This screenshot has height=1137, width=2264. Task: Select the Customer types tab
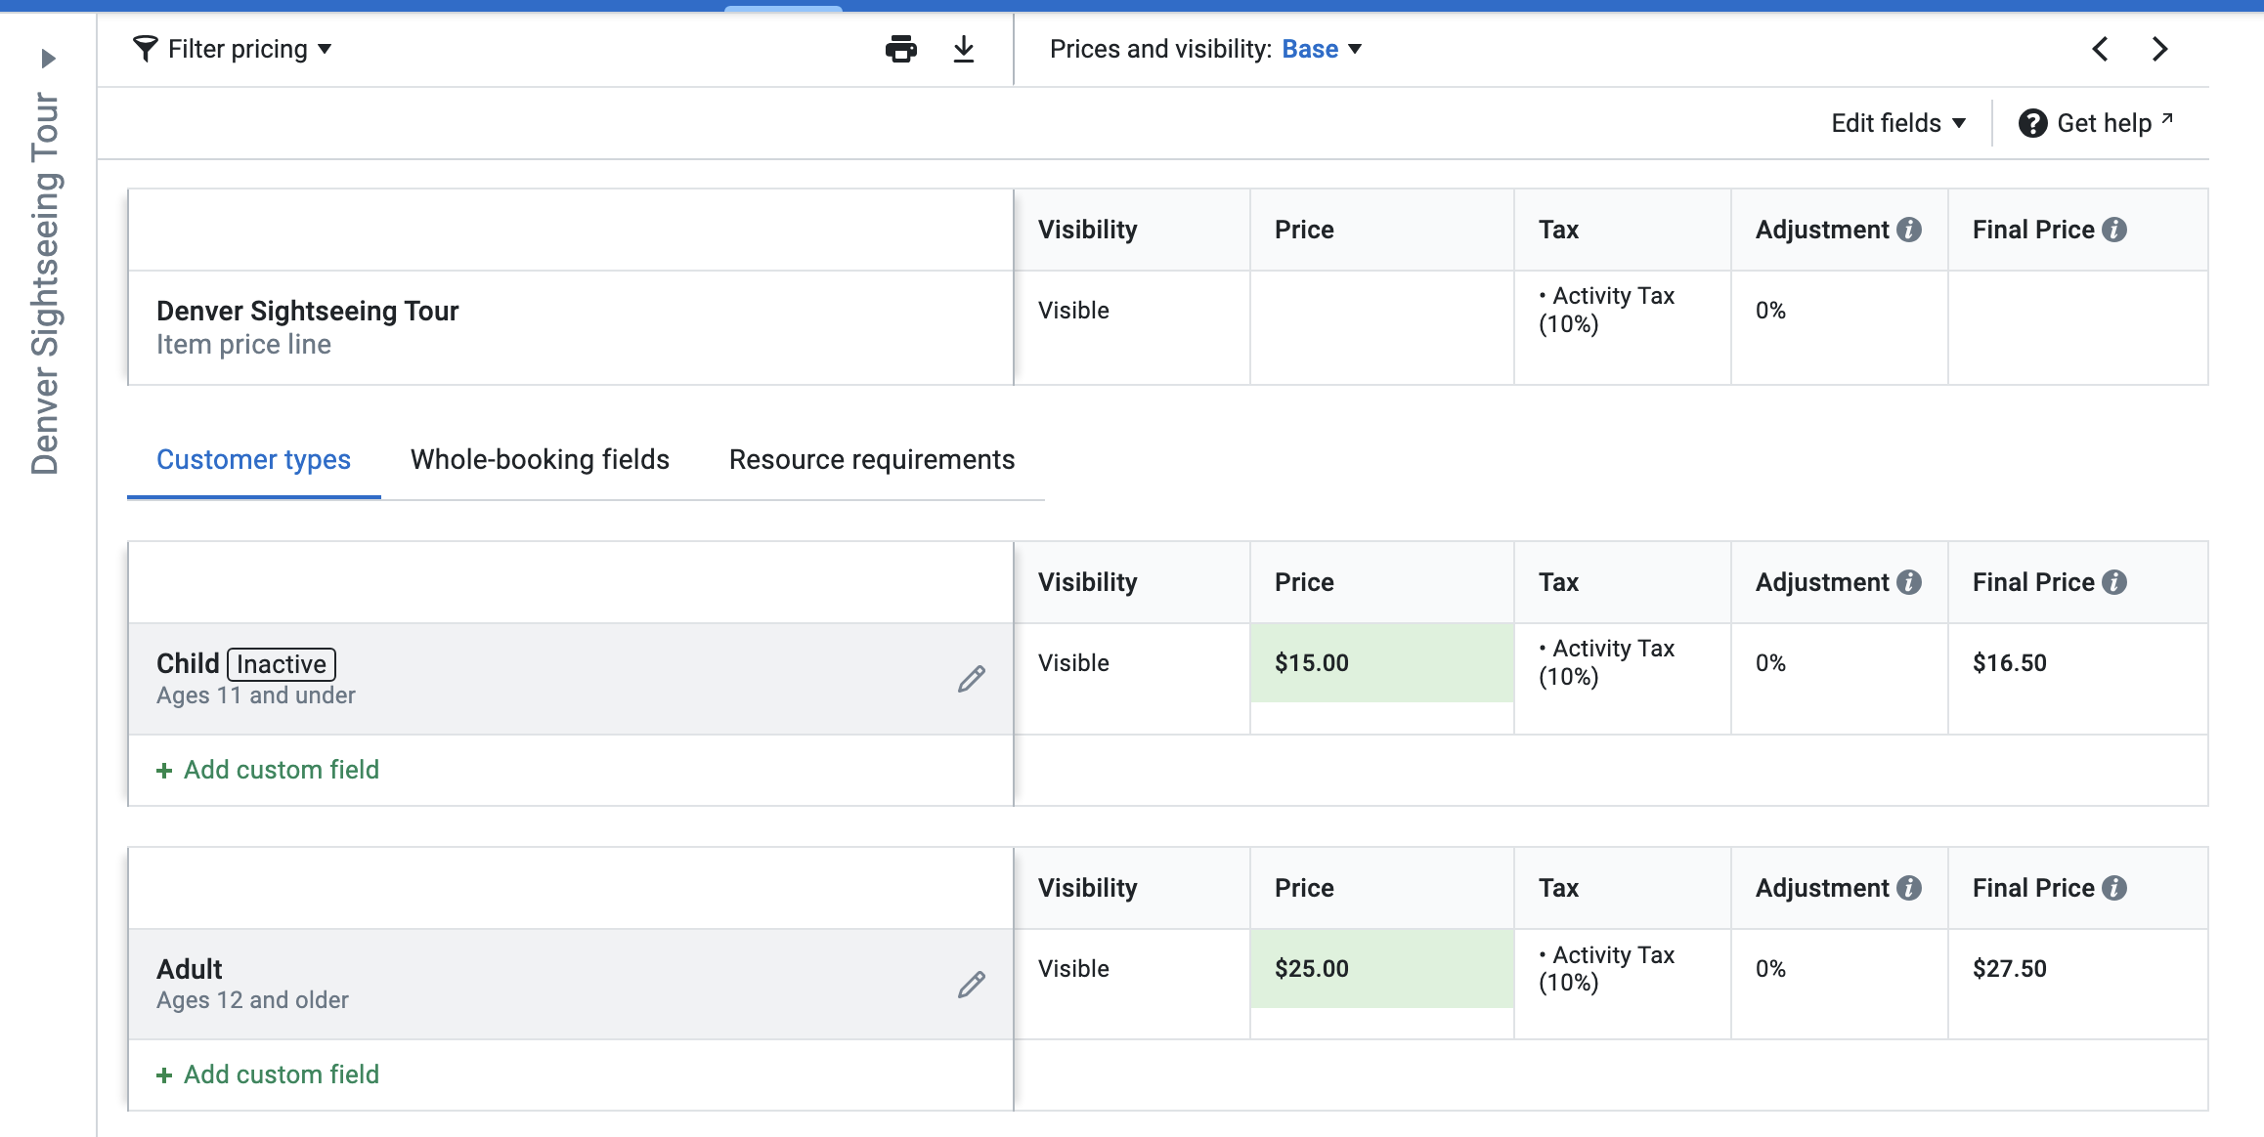coord(253,459)
